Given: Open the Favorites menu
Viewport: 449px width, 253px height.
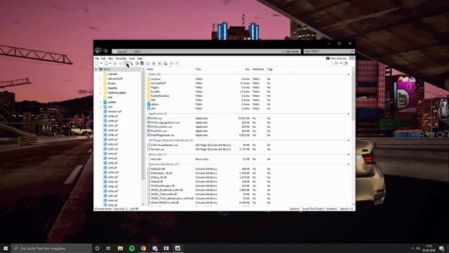Looking at the screenshot, I should coord(121,58).
